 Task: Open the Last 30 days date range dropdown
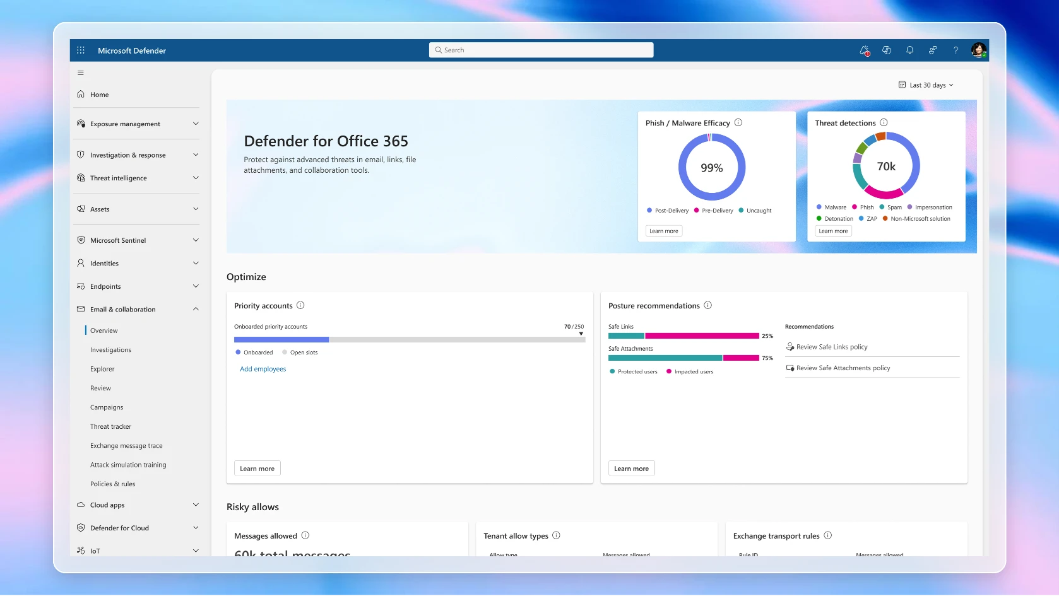(926, 85)
